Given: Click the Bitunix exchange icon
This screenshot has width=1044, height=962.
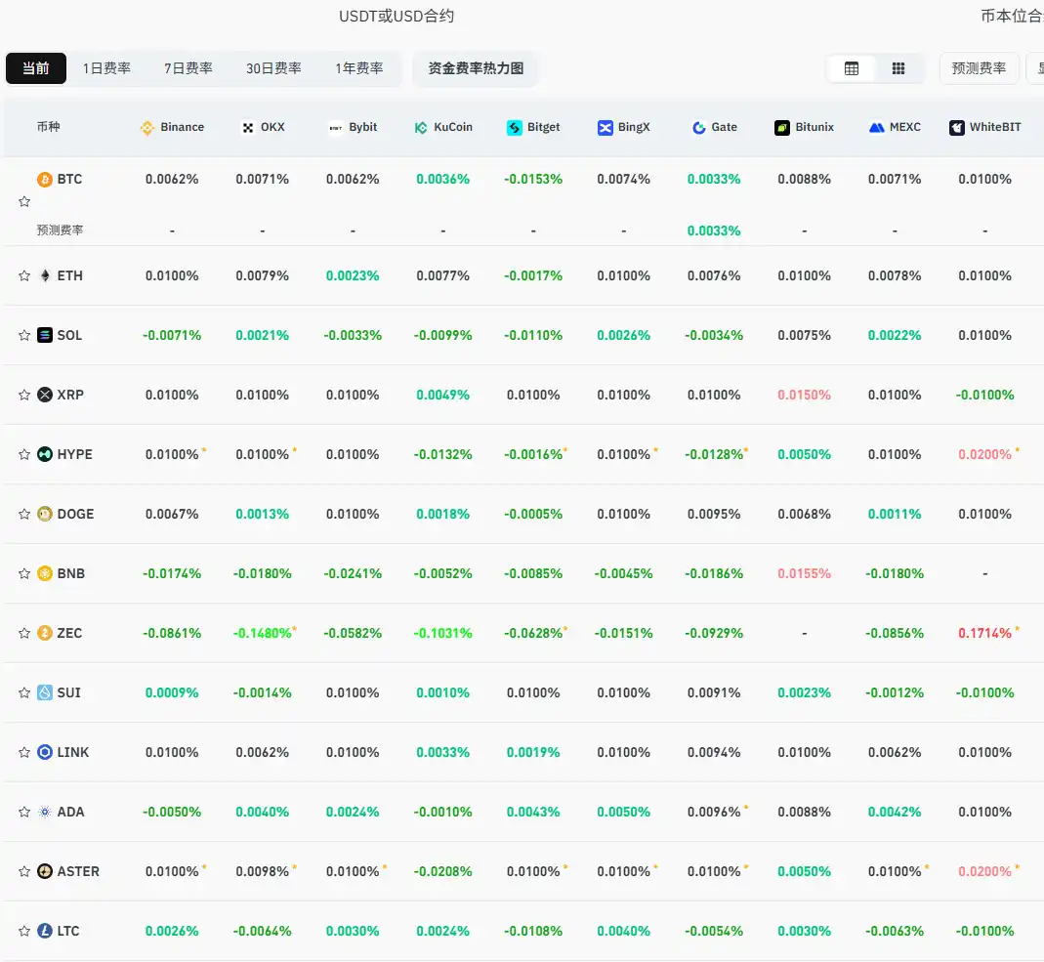Looking at the screenshot, I should tap(781, 127).
